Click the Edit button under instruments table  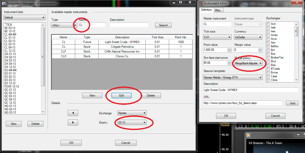tap(122, 95)
